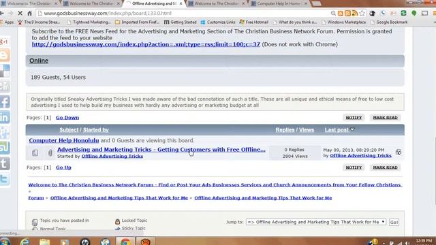
Task: Click the Go! button next to Jump to
Action: coord(394,222)
